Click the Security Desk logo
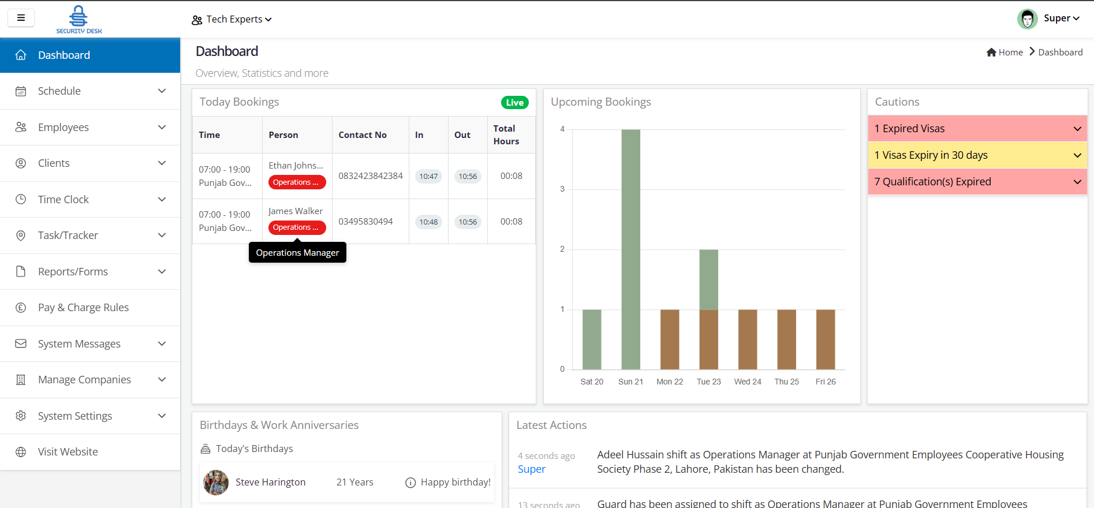Screen dimensions: 1094x508 click(79, 20)
